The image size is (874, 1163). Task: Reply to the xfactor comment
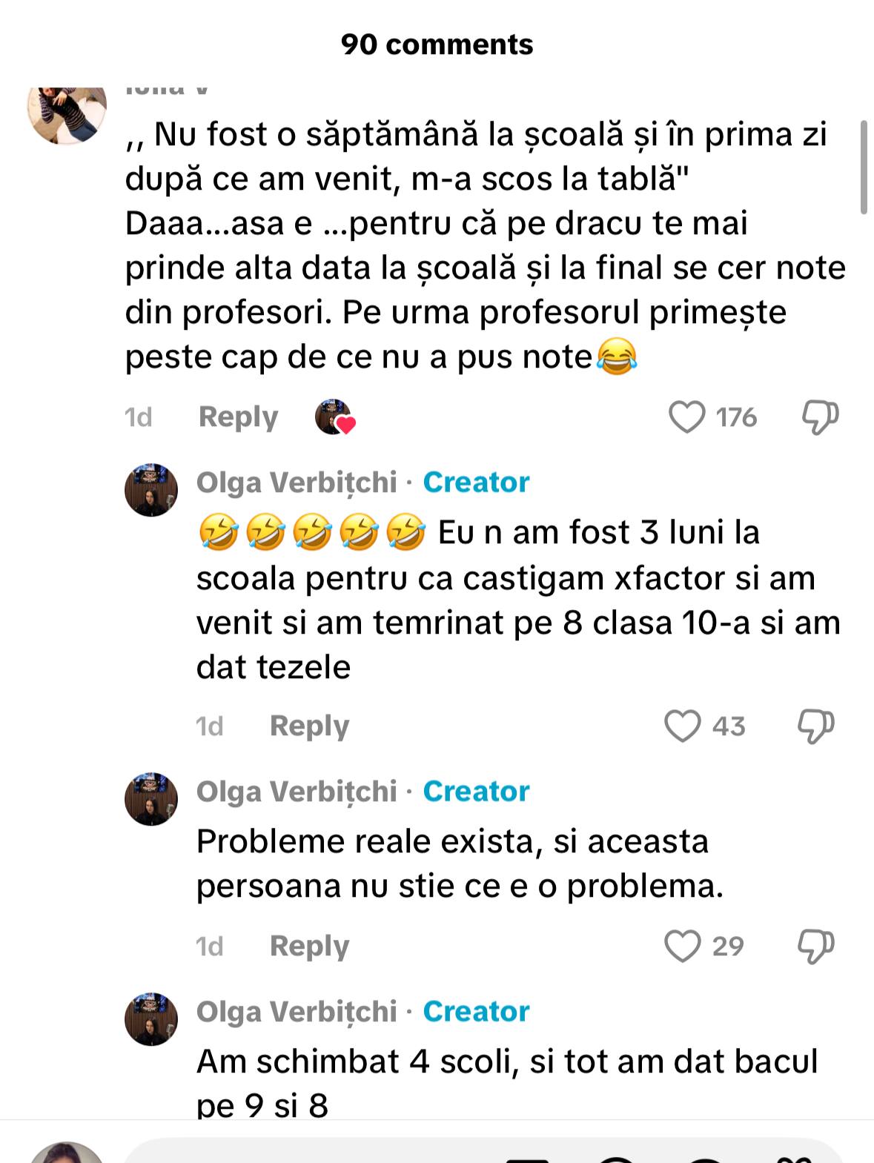coord(309,726)
